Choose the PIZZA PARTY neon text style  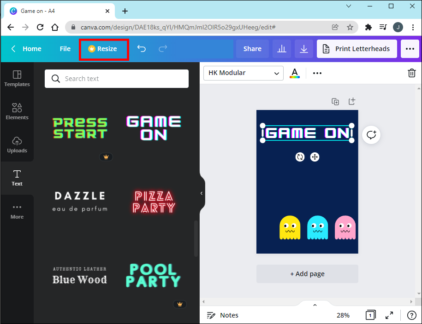[154, 202]
